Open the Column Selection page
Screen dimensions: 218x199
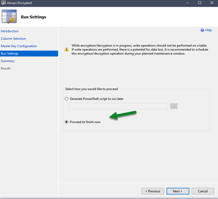pos(13,38)
